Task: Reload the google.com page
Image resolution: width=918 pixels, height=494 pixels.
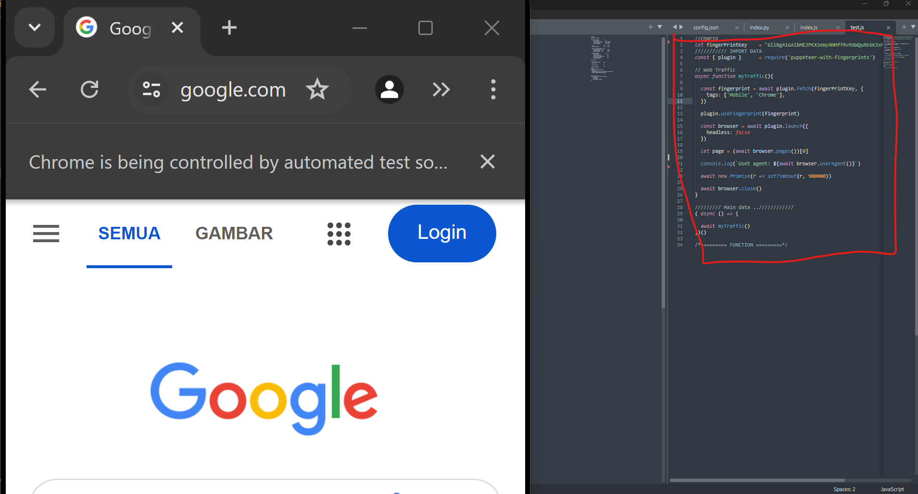Action: (89, 89)
